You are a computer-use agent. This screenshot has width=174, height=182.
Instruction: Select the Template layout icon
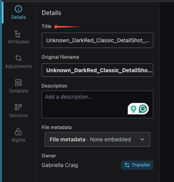[x=18, y=83]
